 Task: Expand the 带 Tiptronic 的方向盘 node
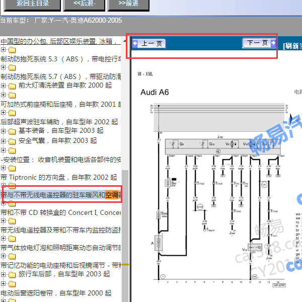click(x=3, y=168)
